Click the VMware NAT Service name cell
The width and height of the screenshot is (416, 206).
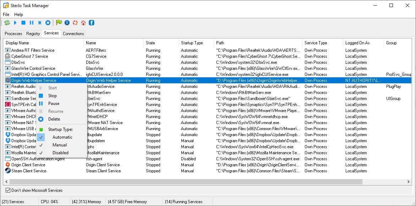(x=104, y=122)
